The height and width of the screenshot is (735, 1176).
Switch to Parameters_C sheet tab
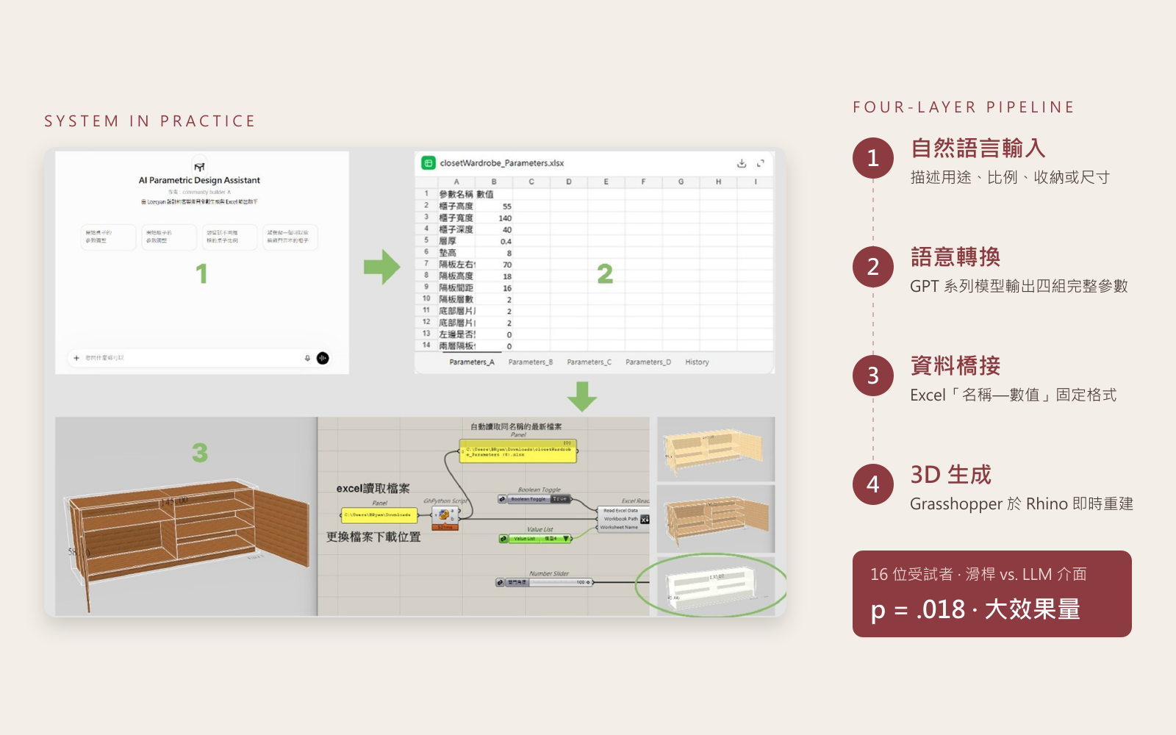(x=589, y=362)
